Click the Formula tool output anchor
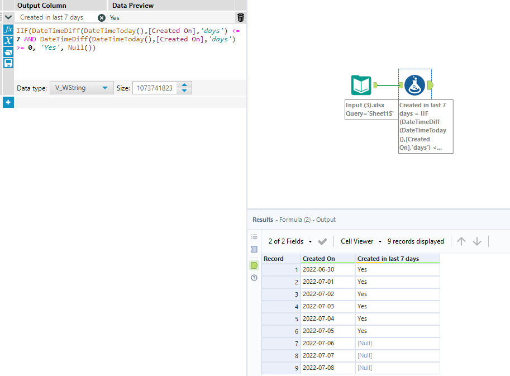Screen dimensions: 510x376 (x=430, y=85)
